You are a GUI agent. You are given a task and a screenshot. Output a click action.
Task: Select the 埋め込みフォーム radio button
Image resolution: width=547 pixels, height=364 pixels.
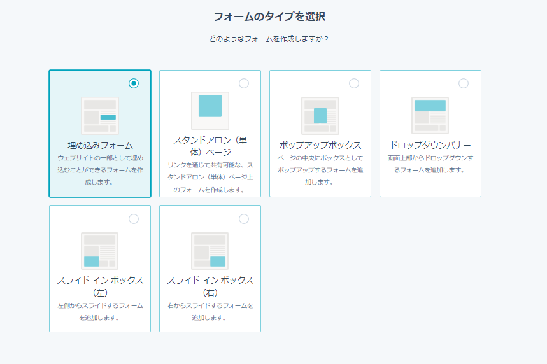pyautogui.click(x=134, y=83)
